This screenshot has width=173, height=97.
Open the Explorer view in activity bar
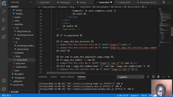4,3
